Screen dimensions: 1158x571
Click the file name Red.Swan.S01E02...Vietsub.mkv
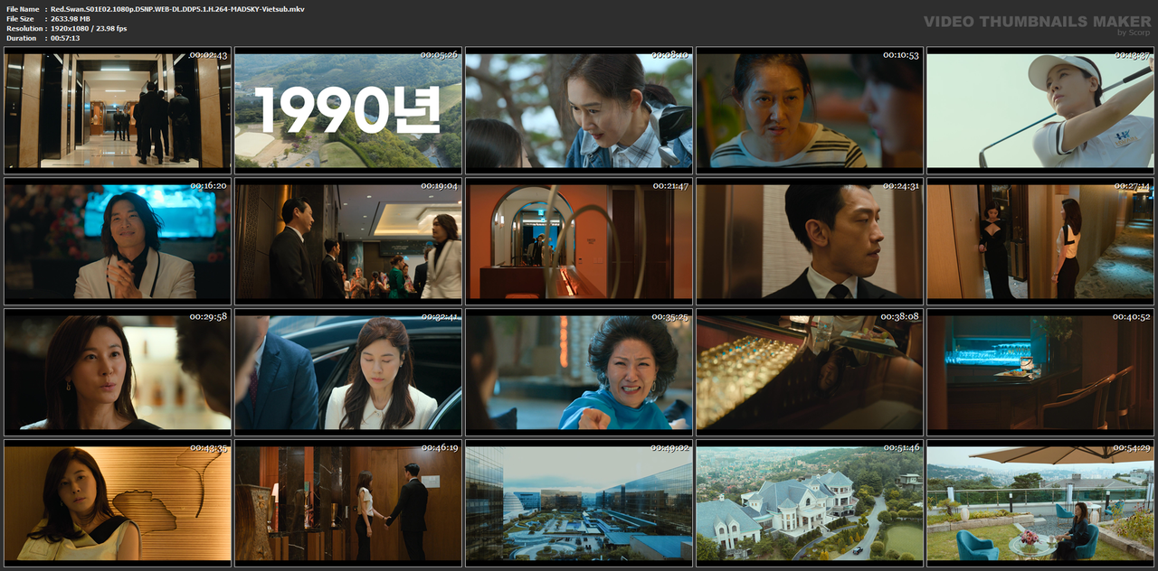pyautogui.click(x=177, y=8)
